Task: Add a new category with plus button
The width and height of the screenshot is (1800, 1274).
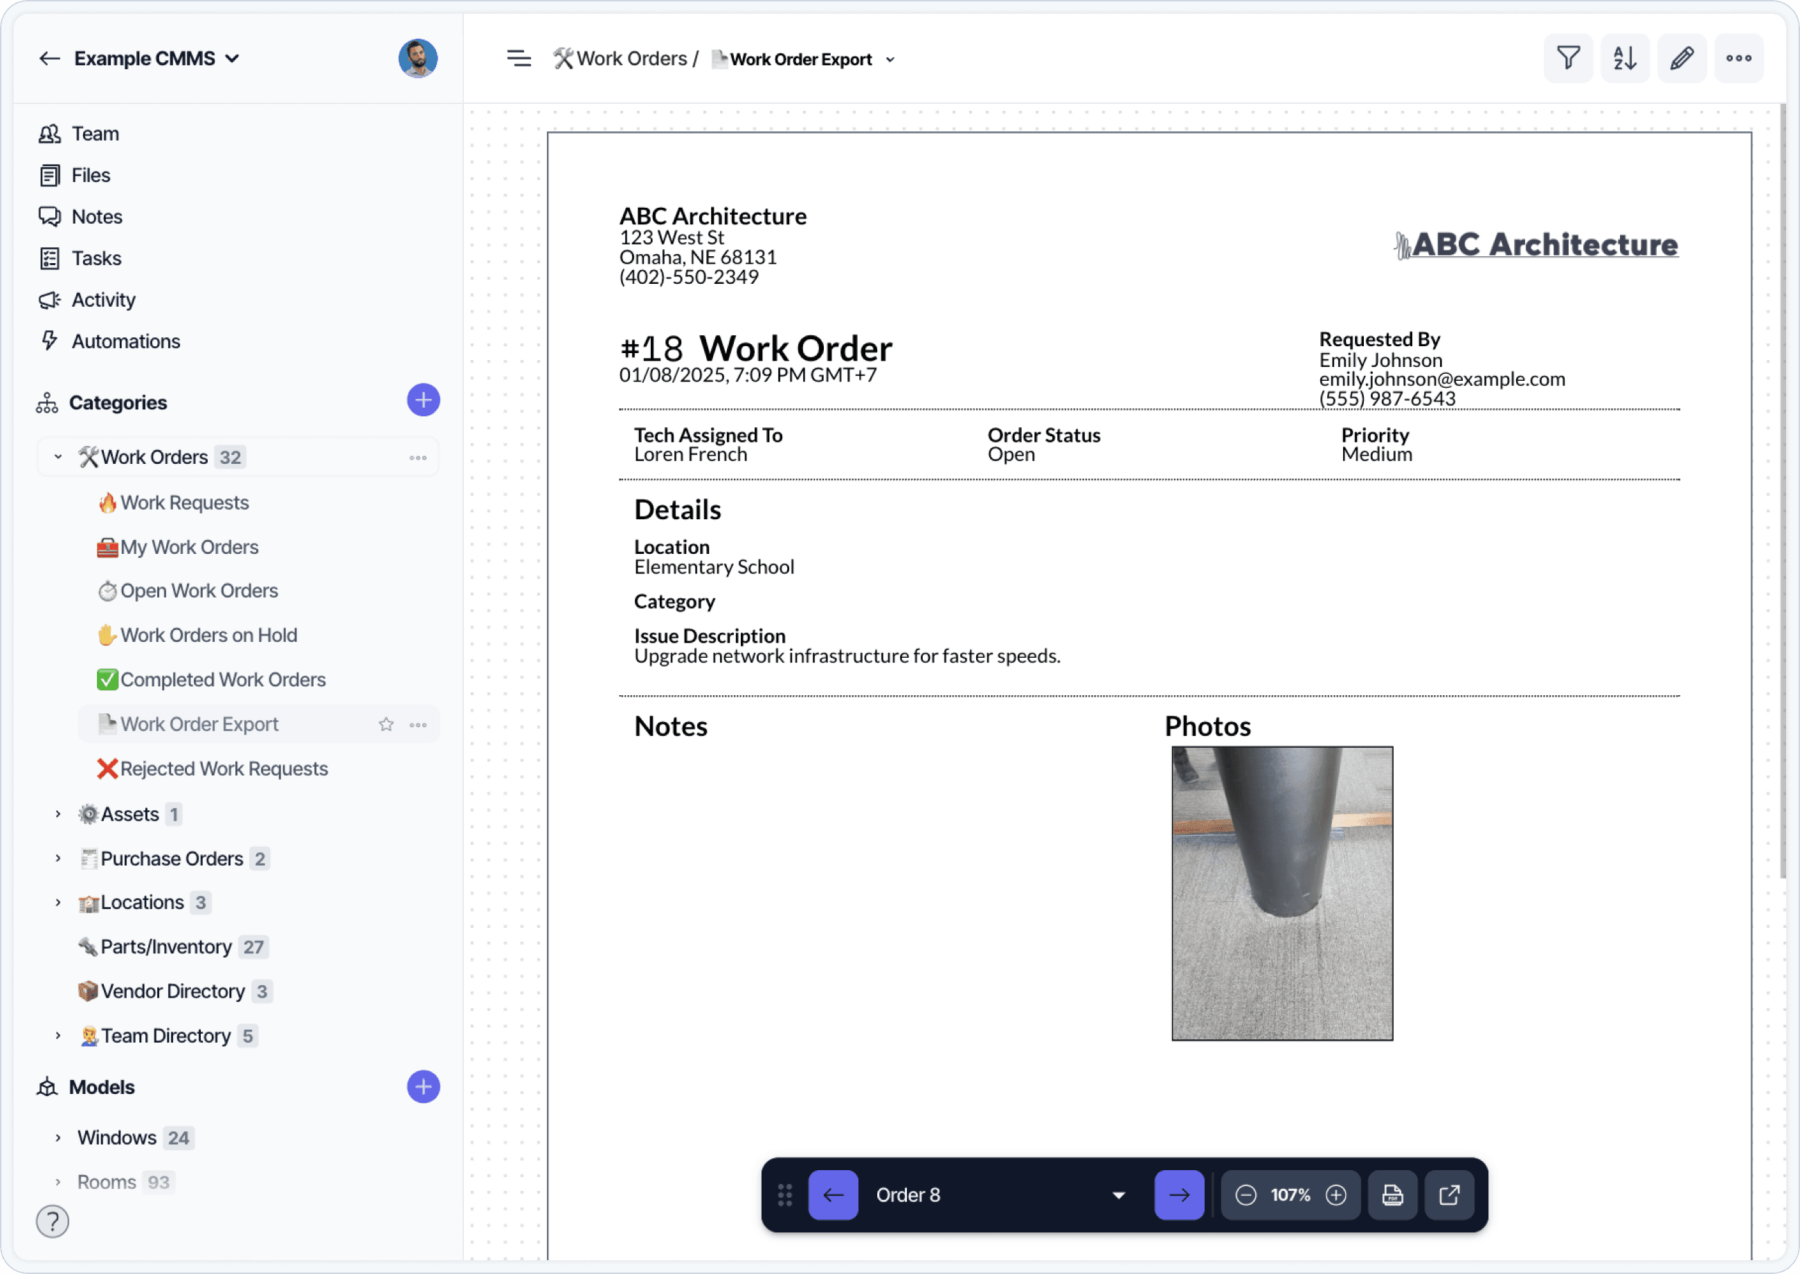Action: click(x=423, y=401)
